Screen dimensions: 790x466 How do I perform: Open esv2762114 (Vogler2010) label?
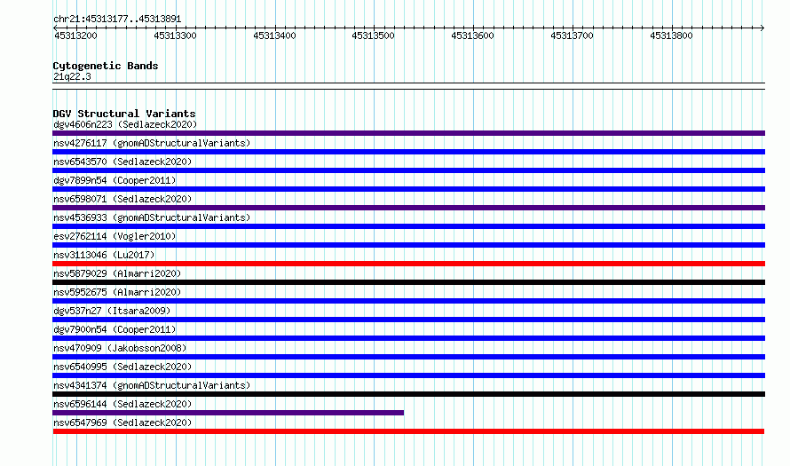pyautogui.click(x=115, y=236)
